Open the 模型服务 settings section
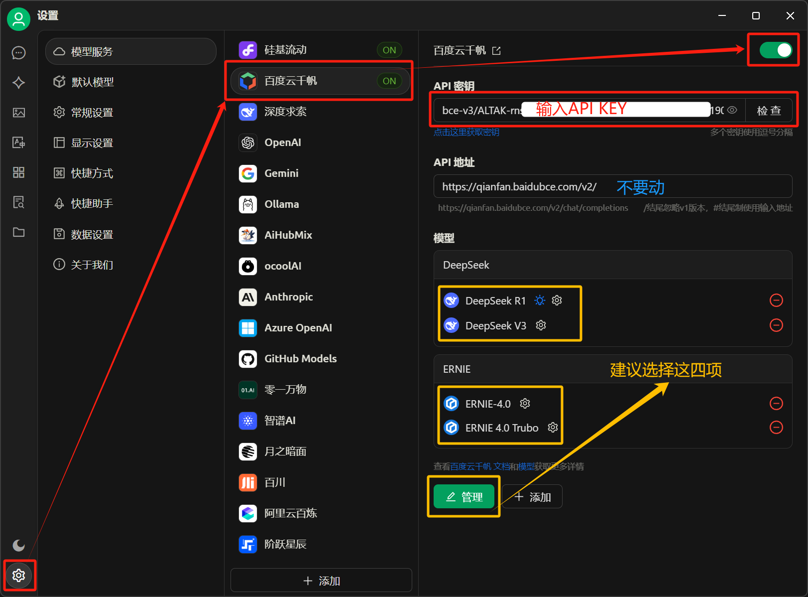 pyautogui.click(x=131, y=51)
